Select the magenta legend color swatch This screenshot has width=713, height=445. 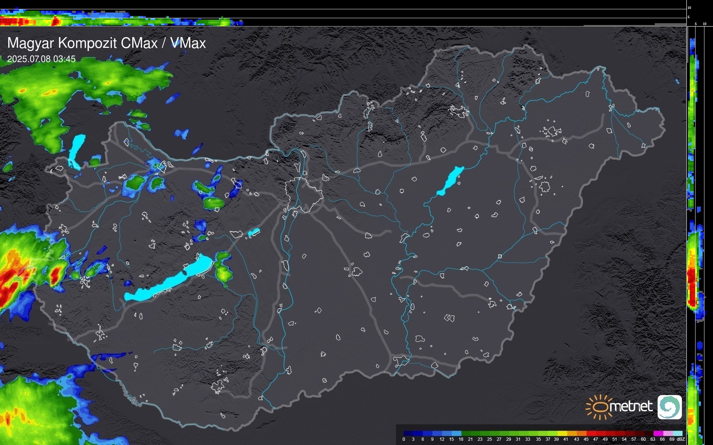[658, 433]
